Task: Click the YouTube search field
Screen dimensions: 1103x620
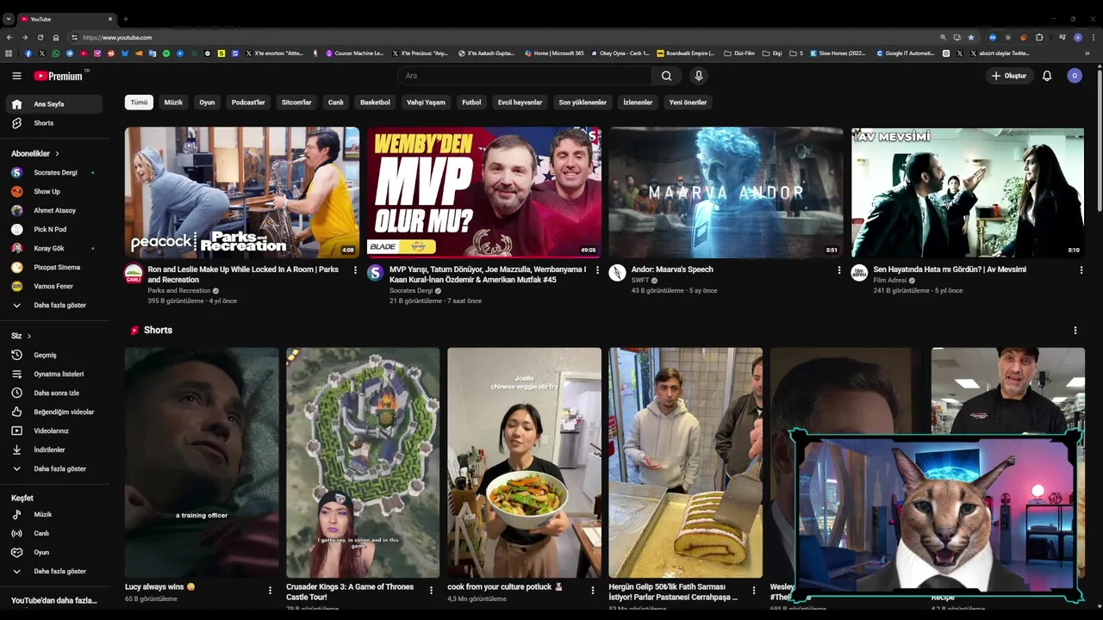Action: point(526,76)
